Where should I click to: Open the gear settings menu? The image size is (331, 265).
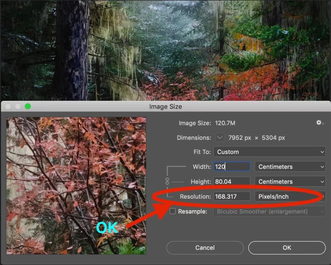tap(320, 123)
